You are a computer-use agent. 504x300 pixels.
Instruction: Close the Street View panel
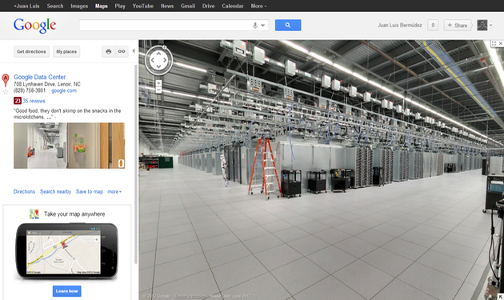501,43
